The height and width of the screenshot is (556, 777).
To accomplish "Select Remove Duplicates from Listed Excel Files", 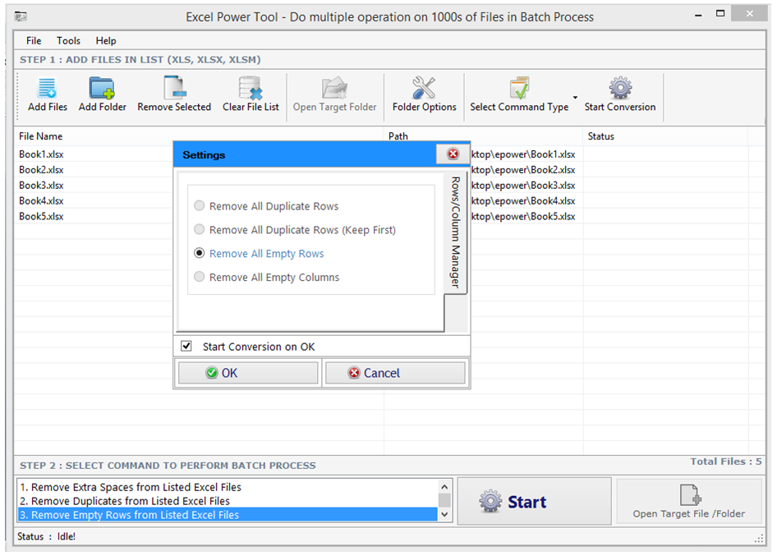I will pos(228,501).
